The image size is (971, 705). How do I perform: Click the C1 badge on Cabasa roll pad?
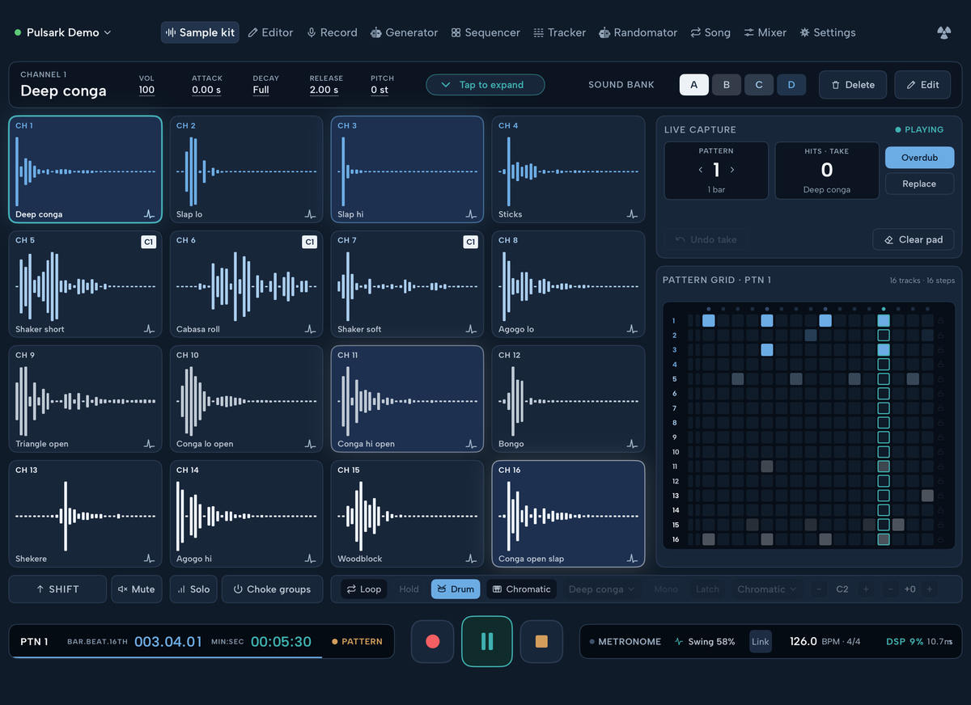[x=309, y=242]
